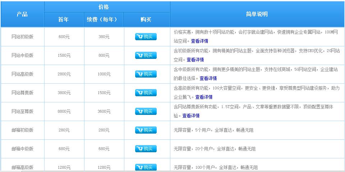
Task: Click the 购买 column sub-header
Action: (x=146, y=20)
